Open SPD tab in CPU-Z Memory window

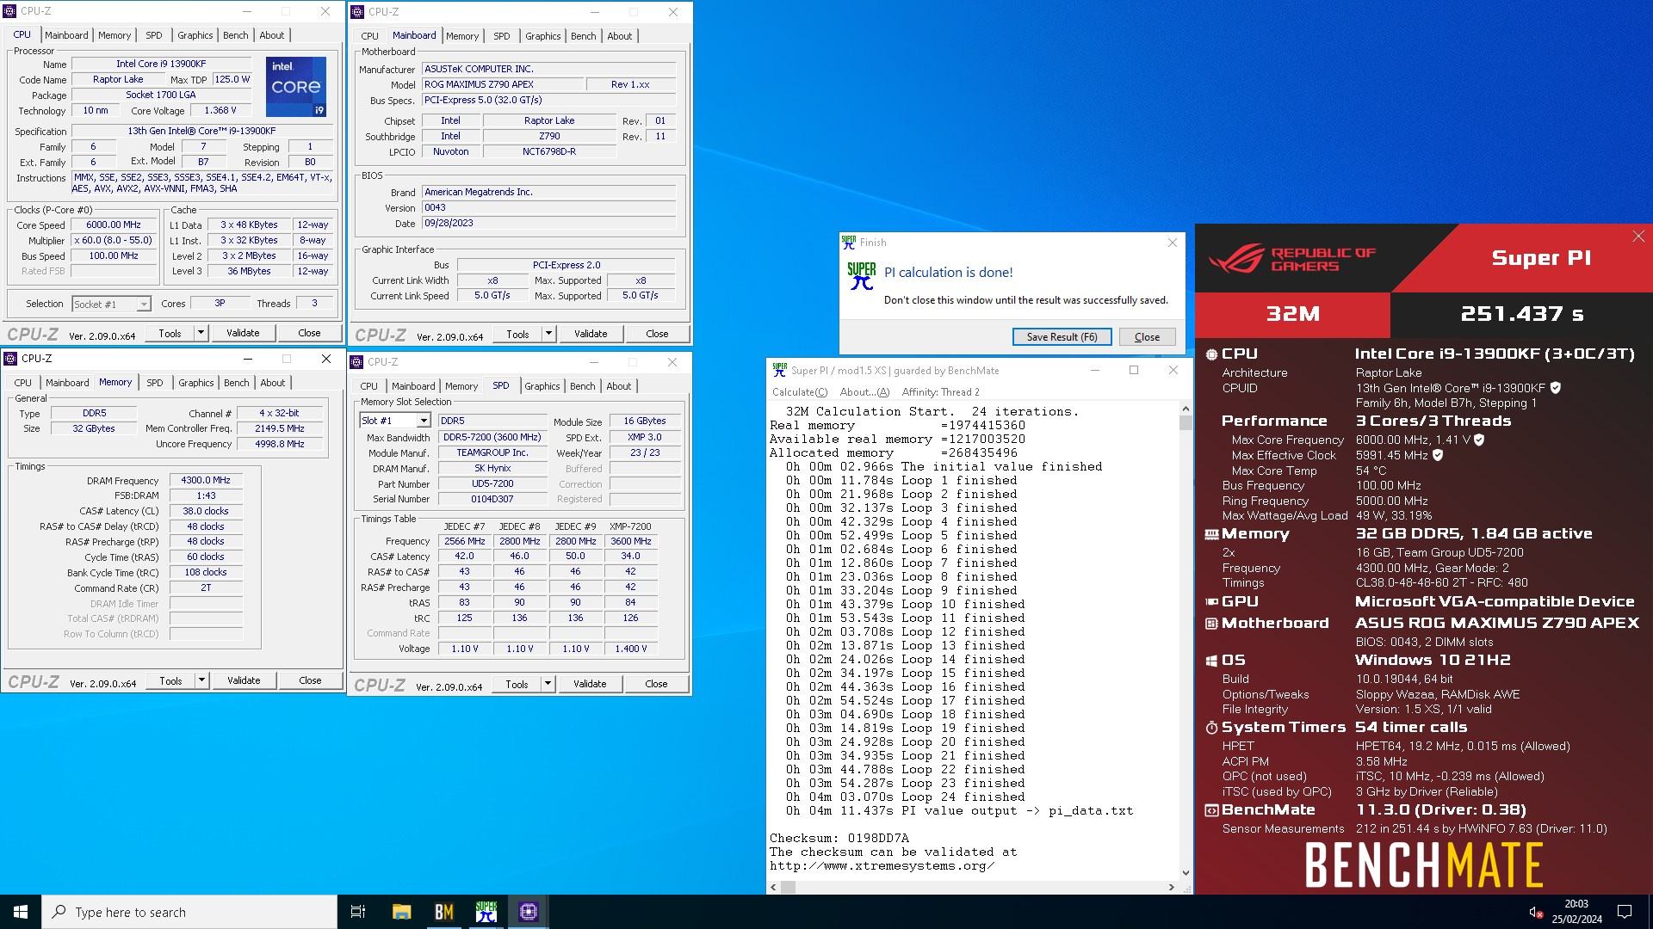tap(154, 383)
